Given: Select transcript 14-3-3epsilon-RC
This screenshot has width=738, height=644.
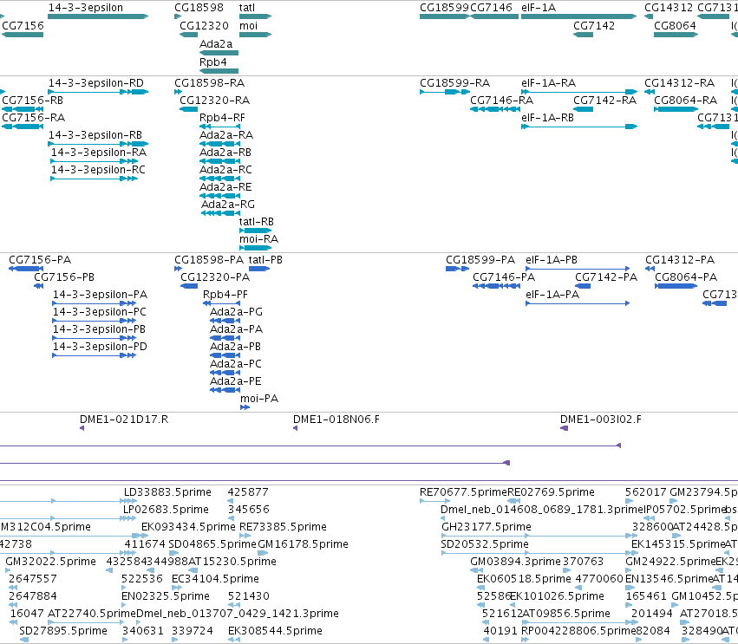Looking at the screenshot, I should [x=95, y=179].
